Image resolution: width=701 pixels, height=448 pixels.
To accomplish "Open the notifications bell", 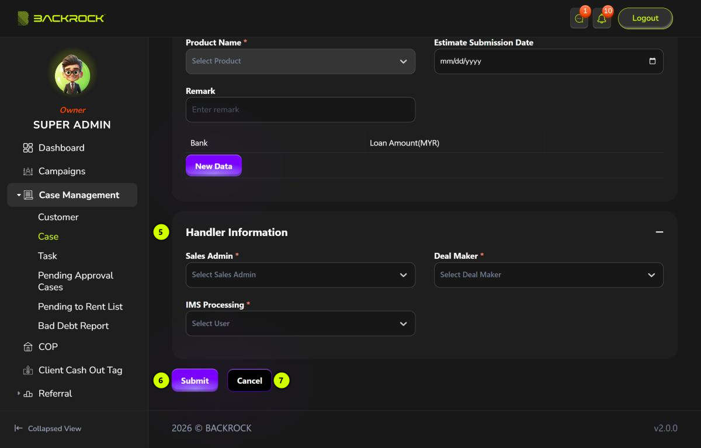I will (602, 19).
